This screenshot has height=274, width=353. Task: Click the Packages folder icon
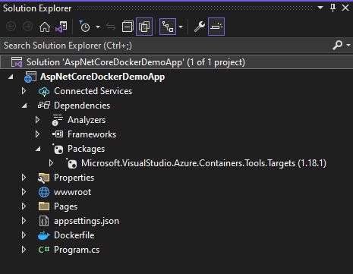click(58, 149)
